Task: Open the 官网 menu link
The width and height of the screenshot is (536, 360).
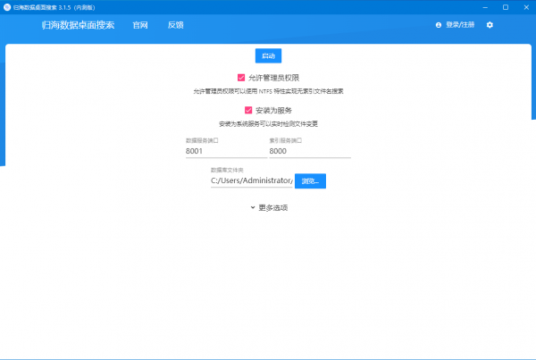Action: [x=140, y=25]
